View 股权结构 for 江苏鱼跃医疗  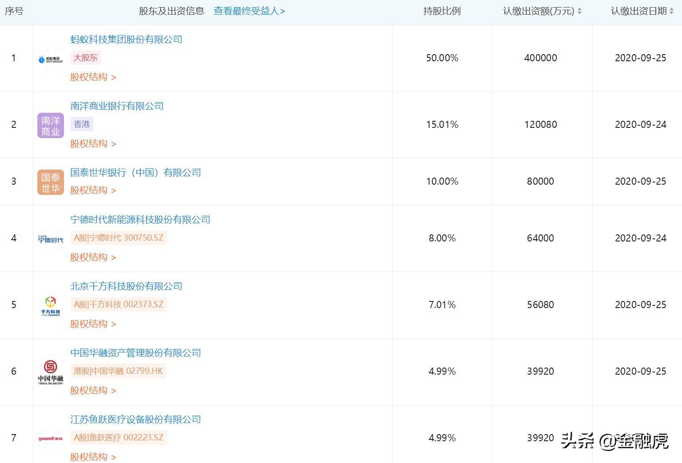[93, 457]
